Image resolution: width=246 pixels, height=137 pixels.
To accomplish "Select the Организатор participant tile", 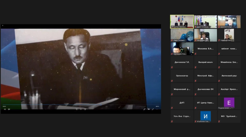I will [182, 76].
